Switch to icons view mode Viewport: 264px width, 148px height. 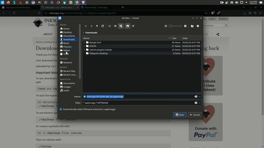[x=110, y=26]
